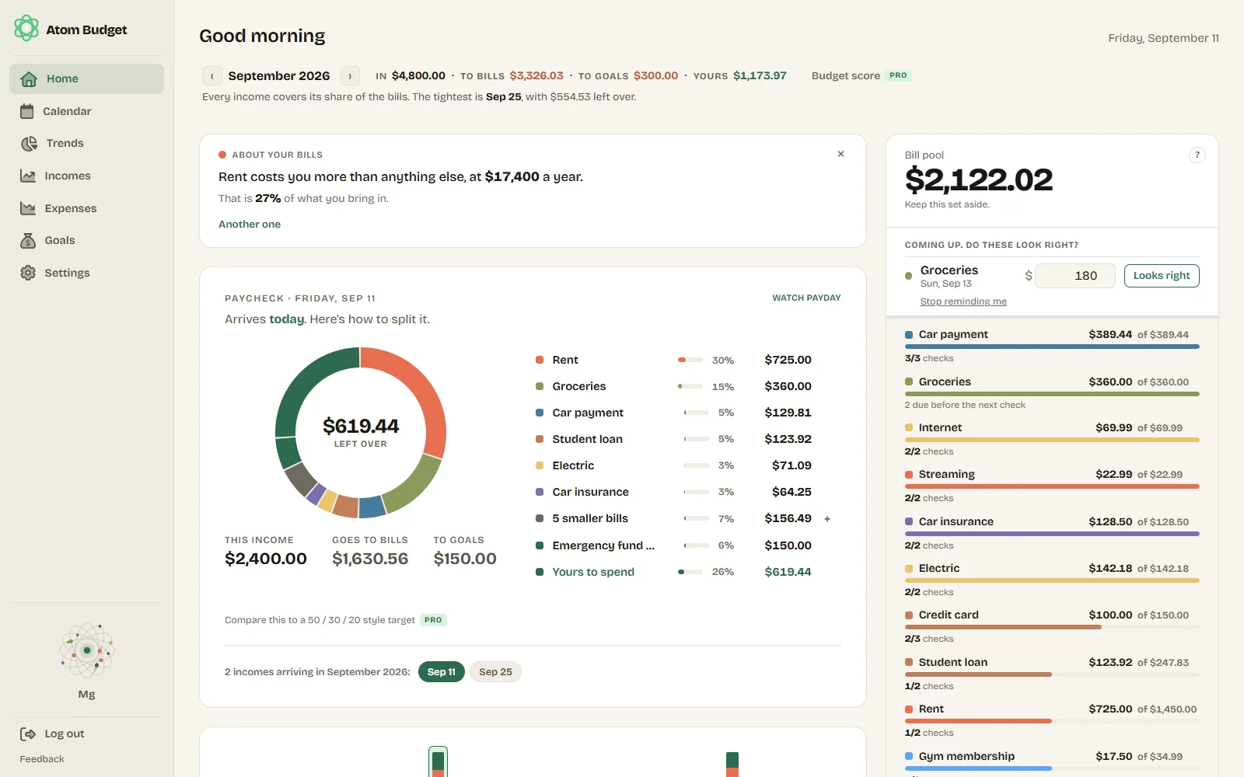
Task: Click the Credit card bill row name
Action: click(x=949, y=615)
